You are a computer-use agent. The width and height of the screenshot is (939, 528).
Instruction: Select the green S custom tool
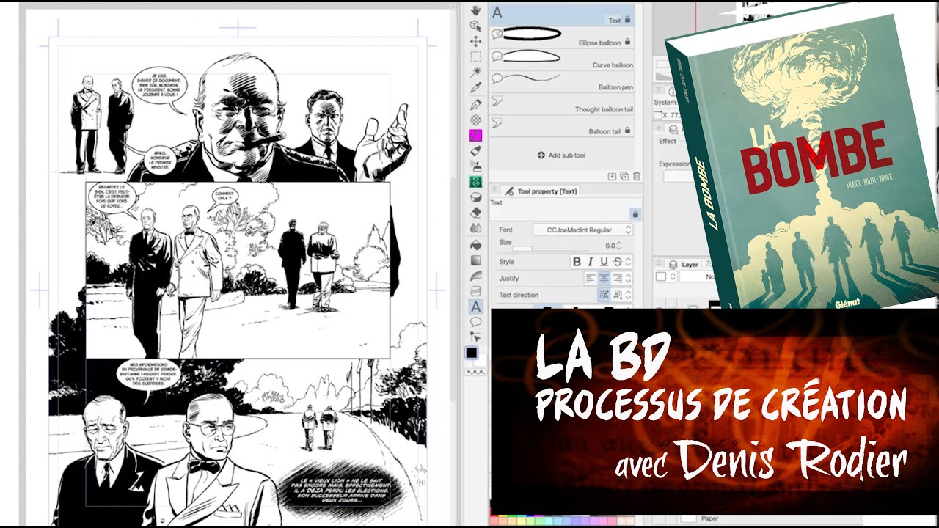tap(475, 181)
